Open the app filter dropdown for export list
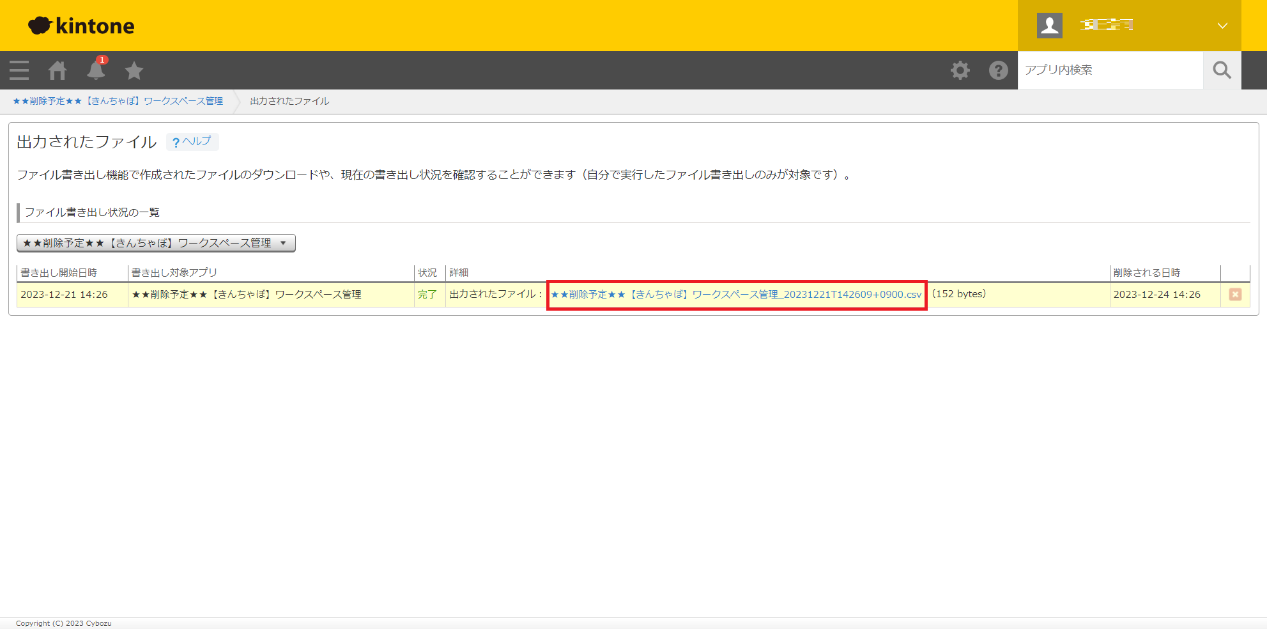1267x629 pixels. [x=156, y=243]
